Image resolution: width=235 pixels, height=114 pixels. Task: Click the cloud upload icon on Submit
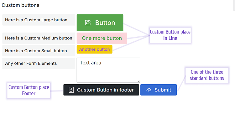point(149,90)
